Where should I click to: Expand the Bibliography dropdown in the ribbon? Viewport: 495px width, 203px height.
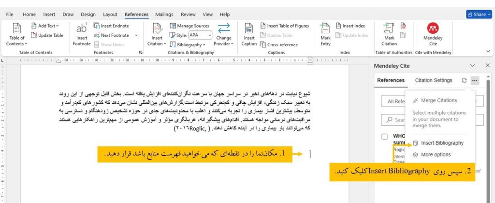click(188, 45)
